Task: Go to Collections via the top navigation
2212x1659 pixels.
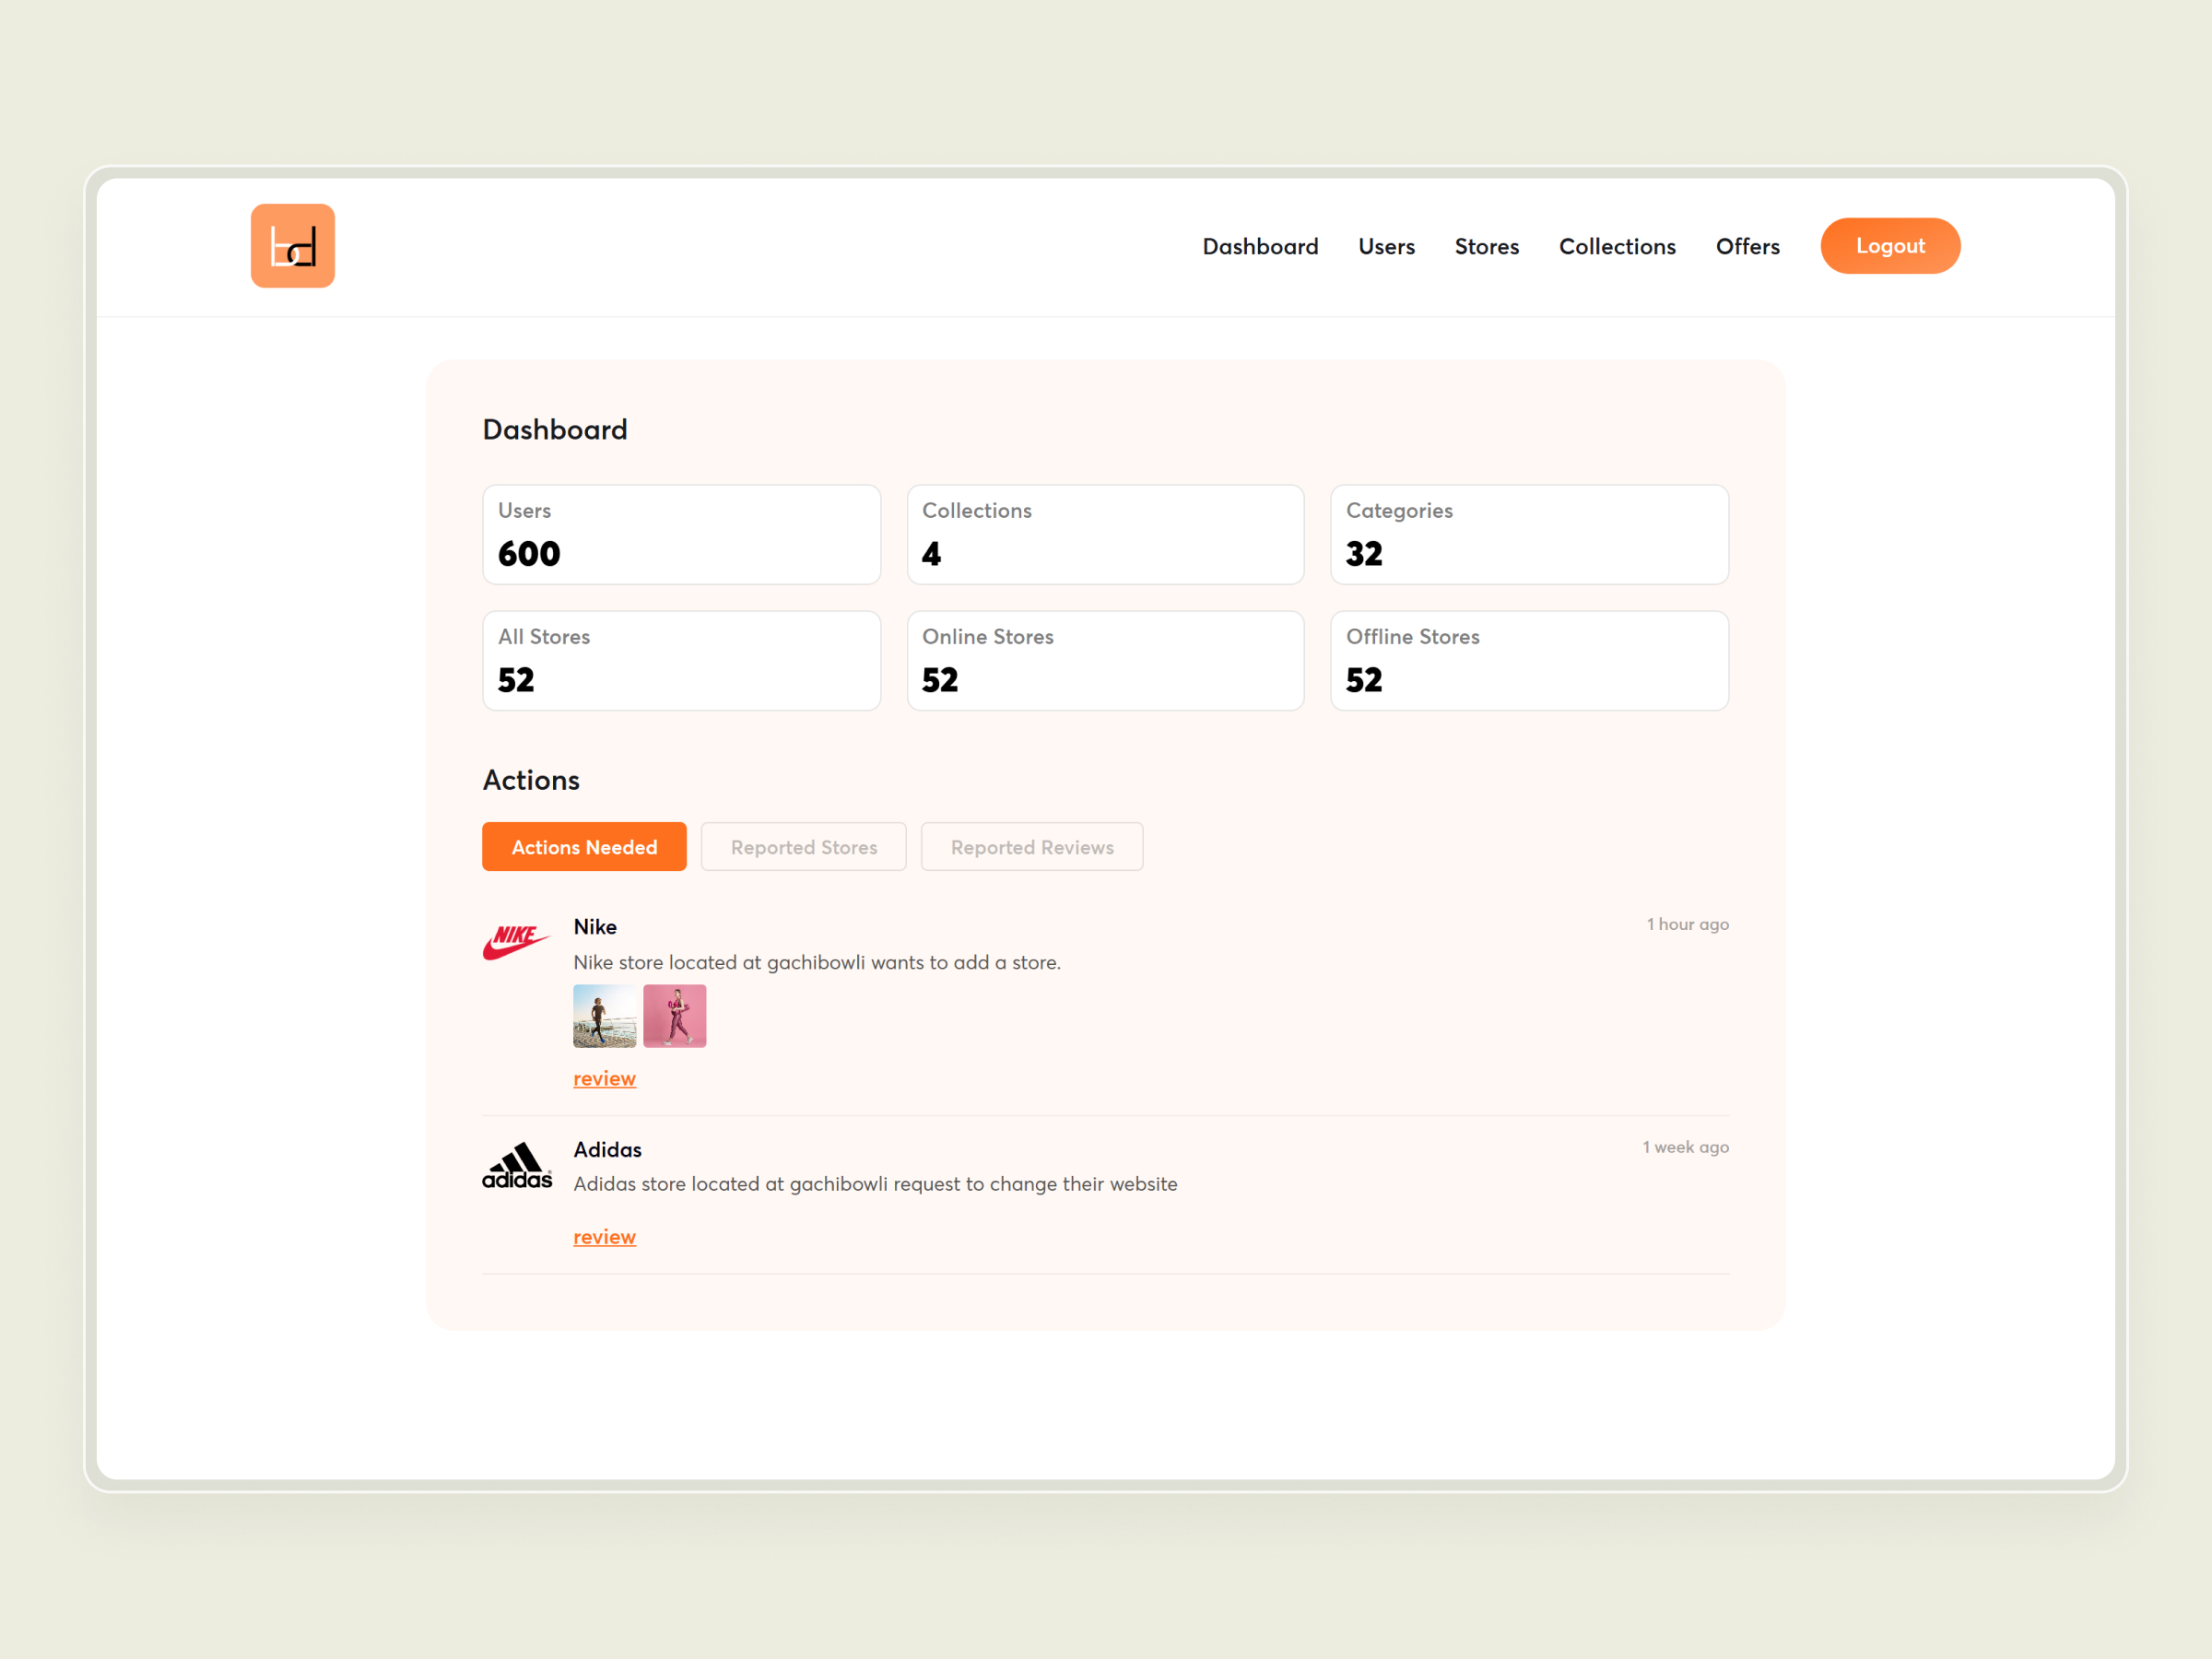Action: click(x=1616, y=246)
